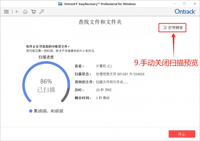Open the hamburger menu
Image resolution: width=200 pixels, height=141 pixels.
[6, 12]
